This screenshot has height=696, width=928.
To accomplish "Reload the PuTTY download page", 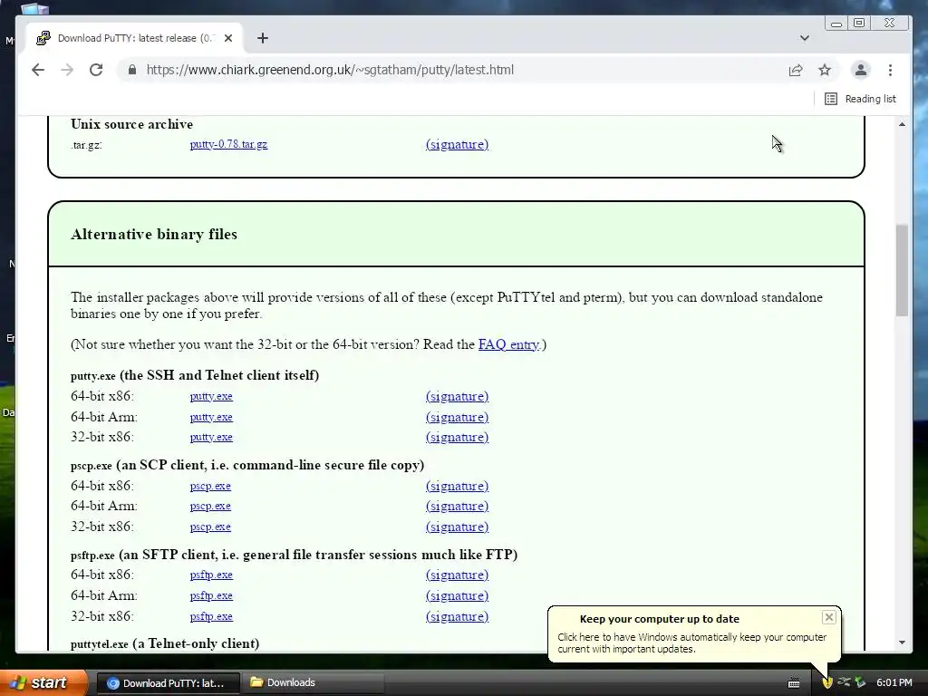I will click(x=96, y=70).
